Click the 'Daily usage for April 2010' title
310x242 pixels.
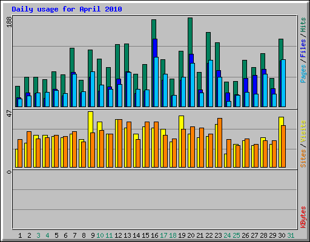click(x=67, y=9)
